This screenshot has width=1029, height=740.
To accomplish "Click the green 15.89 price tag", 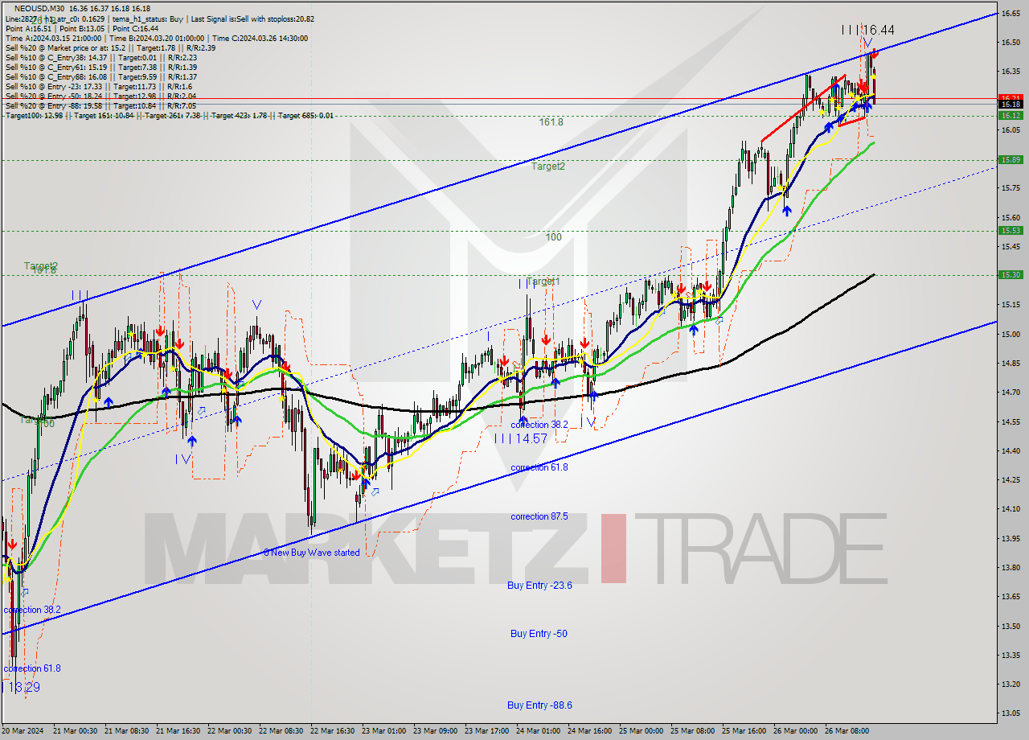I will 1011,159.
